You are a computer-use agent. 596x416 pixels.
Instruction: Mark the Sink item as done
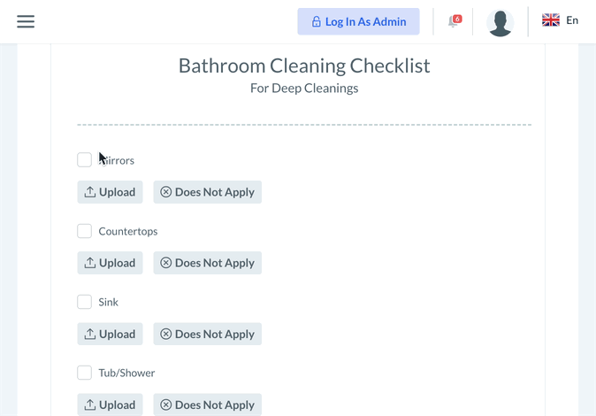[x=84, y=302]
